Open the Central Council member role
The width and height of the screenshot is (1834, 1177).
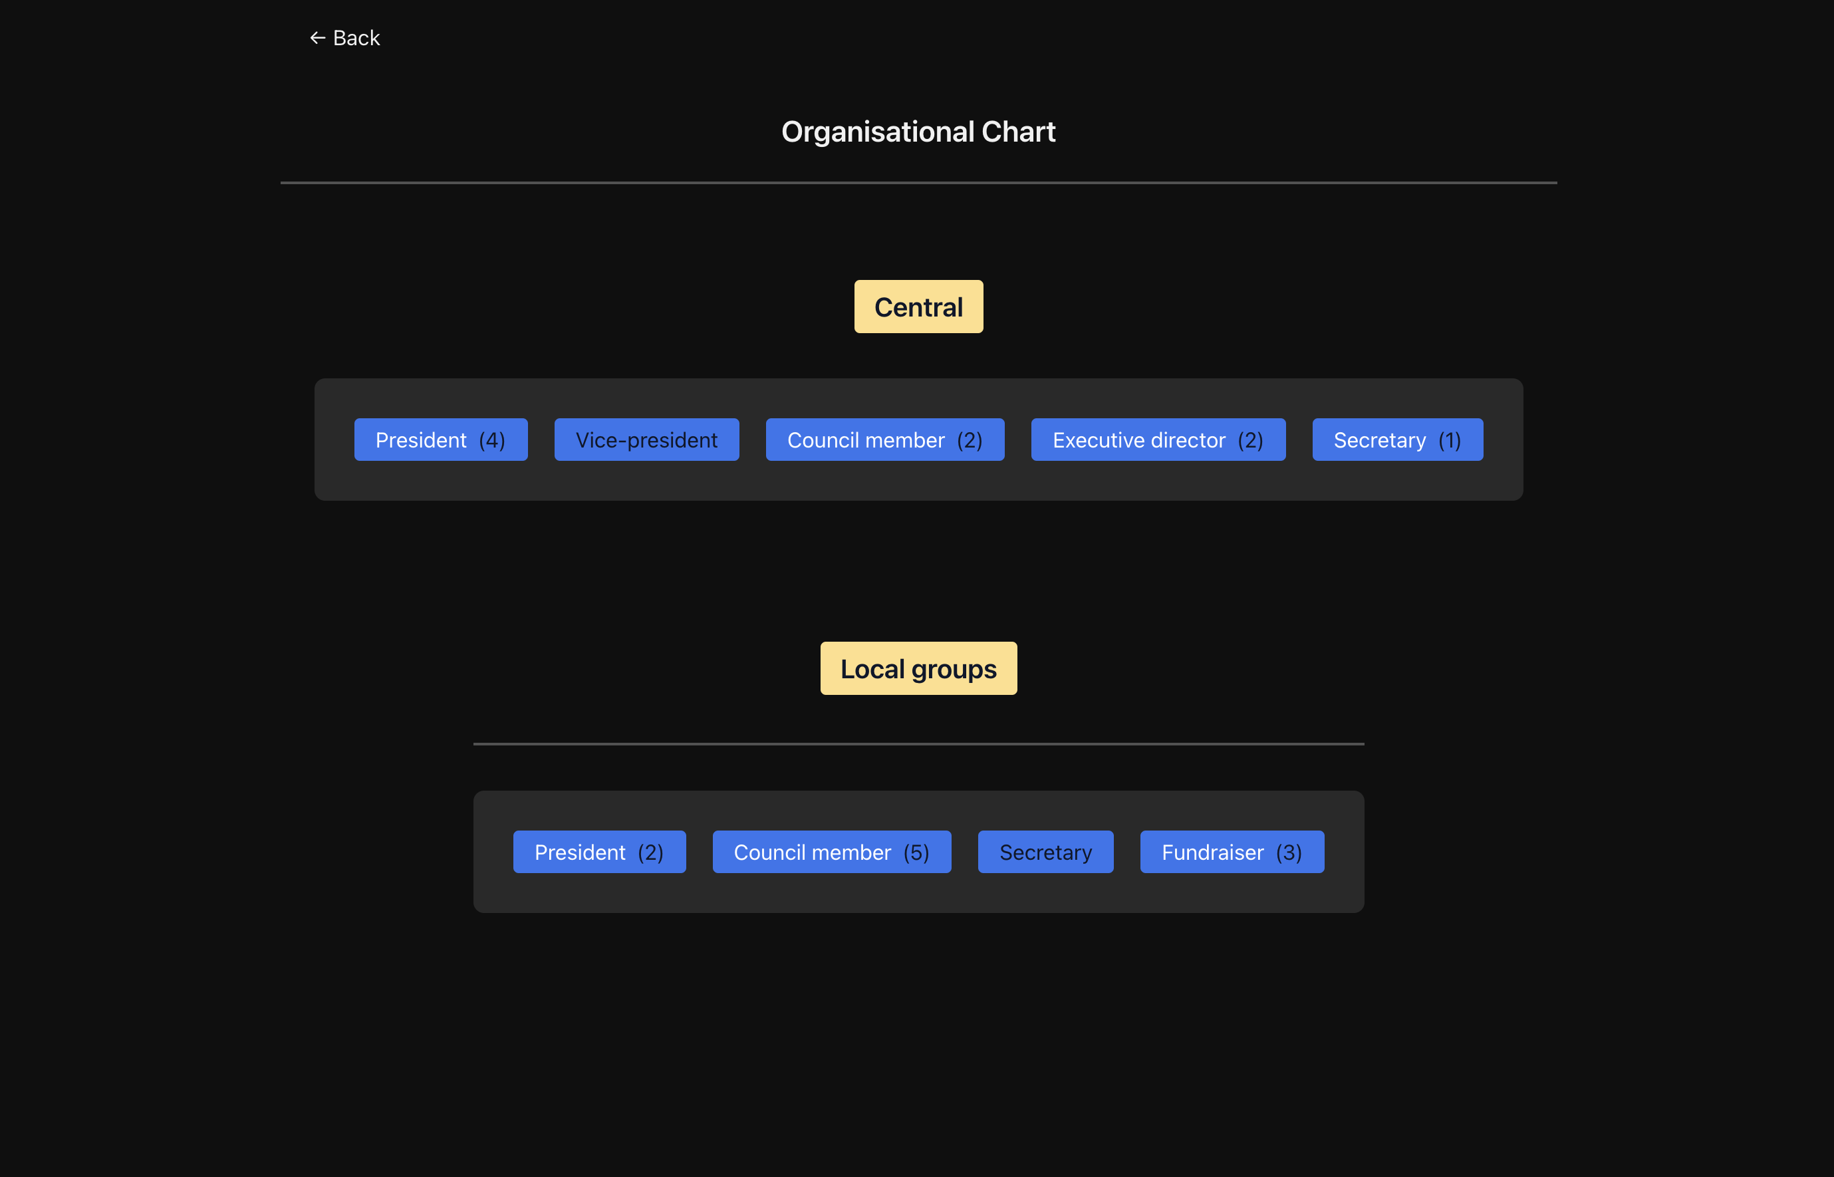tap(884, 440)
